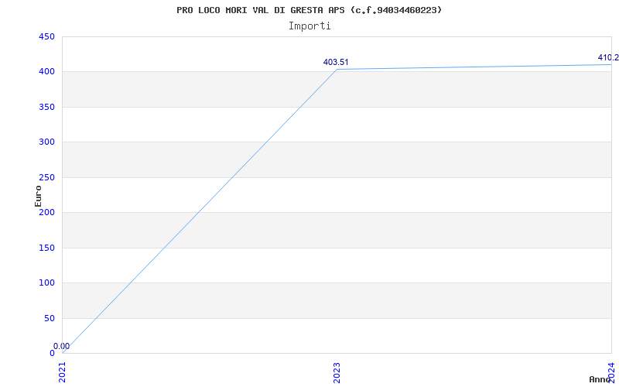Click the 150 y-axis tick label
The width and height of the screenshot is (619, 387).
tap(46, 248)
